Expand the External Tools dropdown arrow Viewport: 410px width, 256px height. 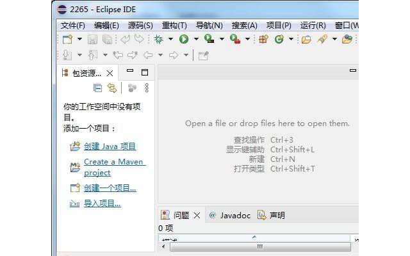(247, 39)
